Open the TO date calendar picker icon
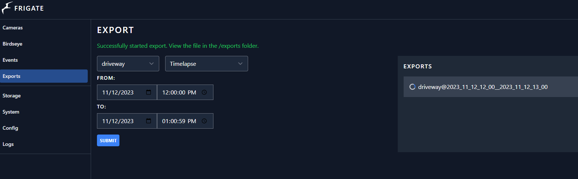This screenshot has height=179, width=578. (x=149, y=121)
